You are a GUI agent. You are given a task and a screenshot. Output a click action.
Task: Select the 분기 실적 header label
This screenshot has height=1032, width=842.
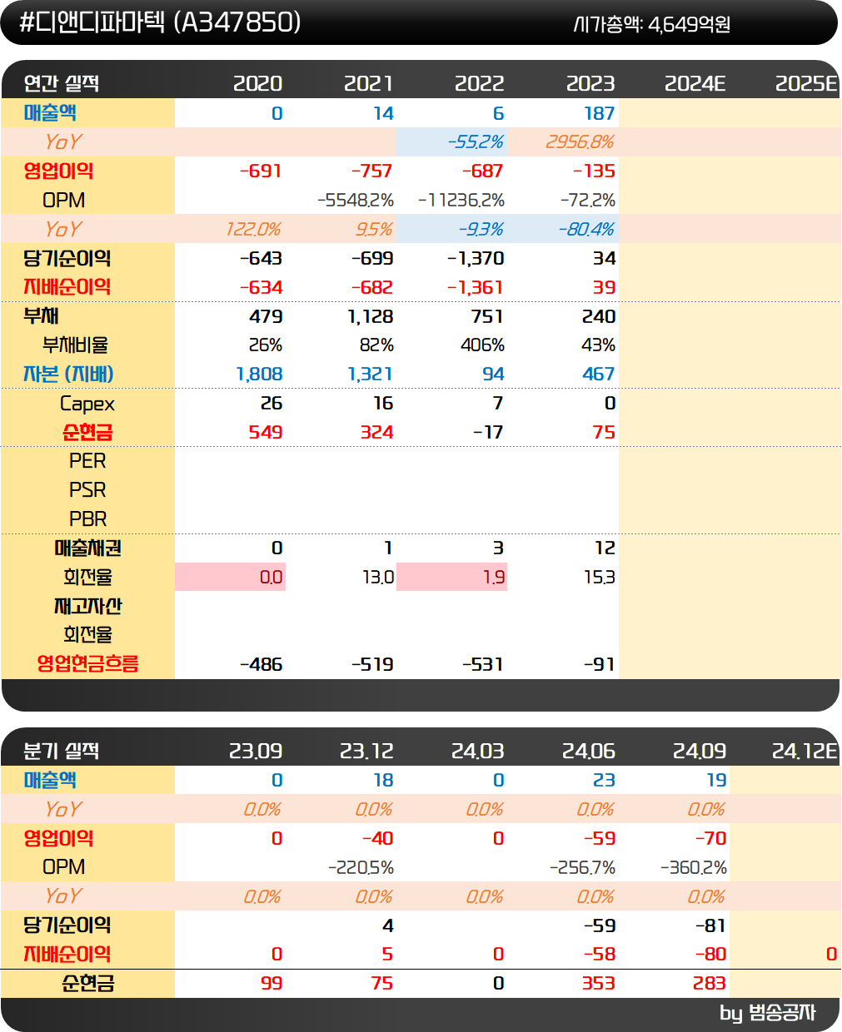click(62, 751)
